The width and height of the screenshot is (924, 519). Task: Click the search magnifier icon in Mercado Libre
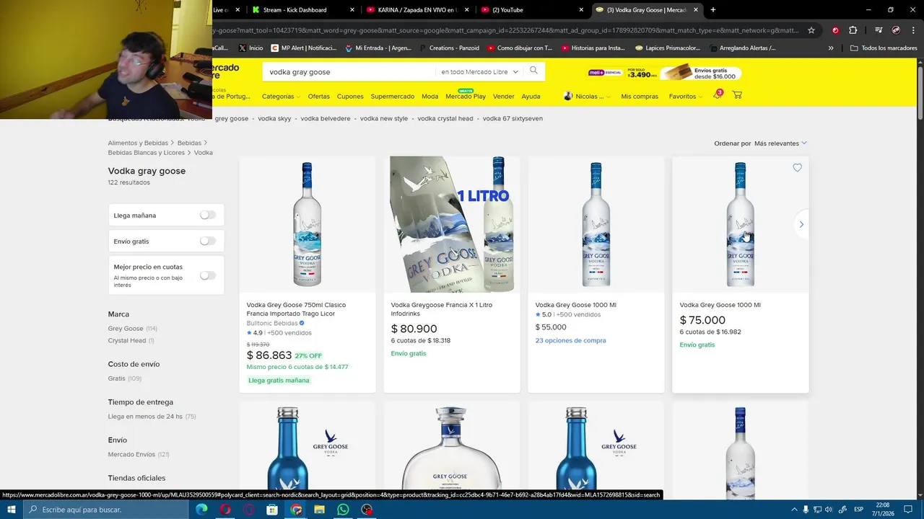(x=533, y=71)
